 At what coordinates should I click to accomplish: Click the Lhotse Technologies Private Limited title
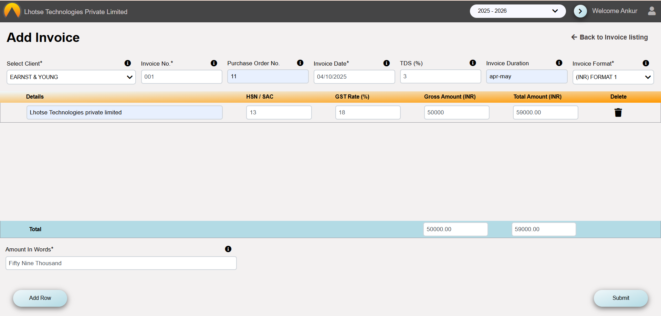[76, 12]
